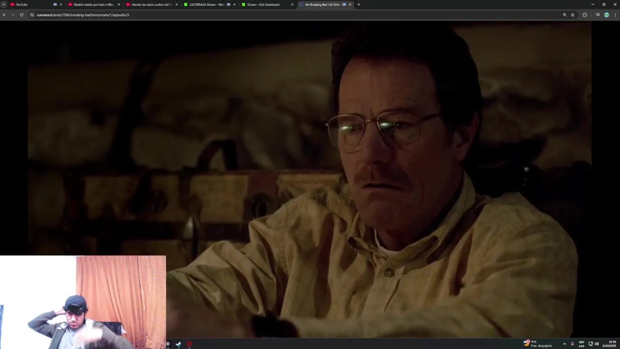Screen dimensions: 620x349
Task: Click the webcam overlay thumbnail
Action: tap(83, 302)
